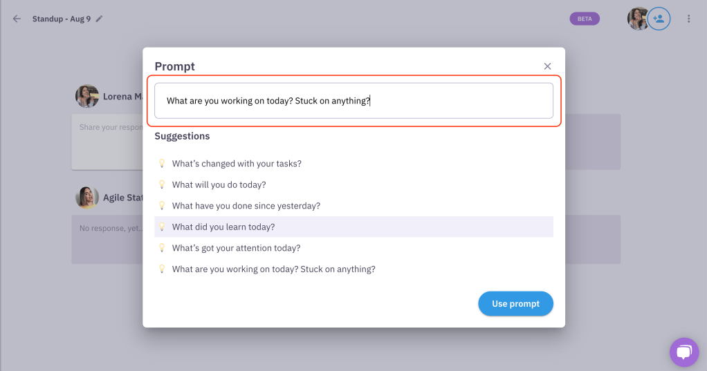Choose "What have you done since yesterday?"

click(353, 206)
